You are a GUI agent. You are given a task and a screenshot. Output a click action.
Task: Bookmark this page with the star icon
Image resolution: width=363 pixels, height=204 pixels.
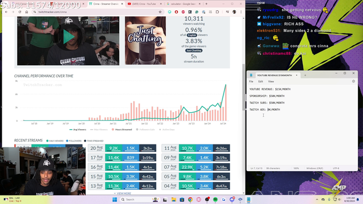pyautogui.click(x=160, y=12)
